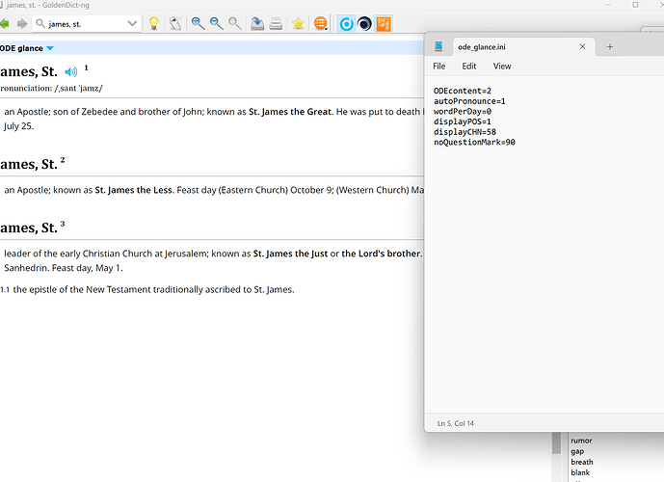
Task: Click the search field containing james, st.
Action: (86, 24)
